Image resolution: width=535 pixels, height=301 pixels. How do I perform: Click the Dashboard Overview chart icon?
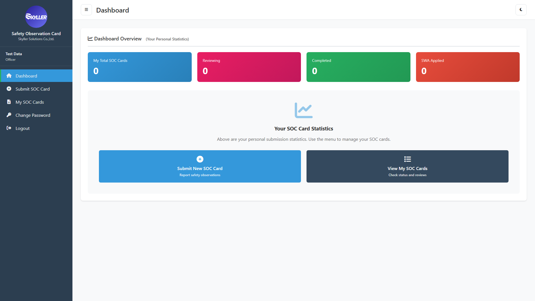(90, 38)
